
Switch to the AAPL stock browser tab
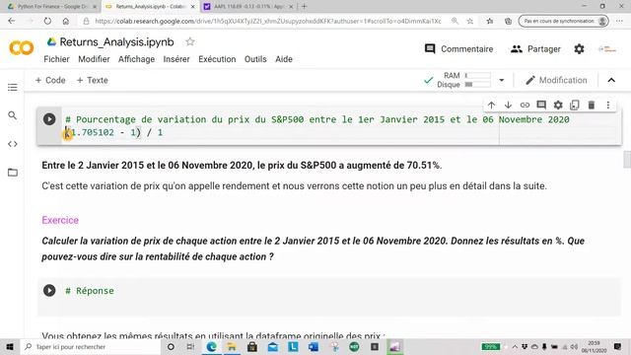pos(247,7)
